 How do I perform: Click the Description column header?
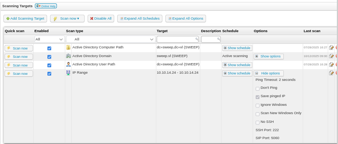click(x=211, y=31)
